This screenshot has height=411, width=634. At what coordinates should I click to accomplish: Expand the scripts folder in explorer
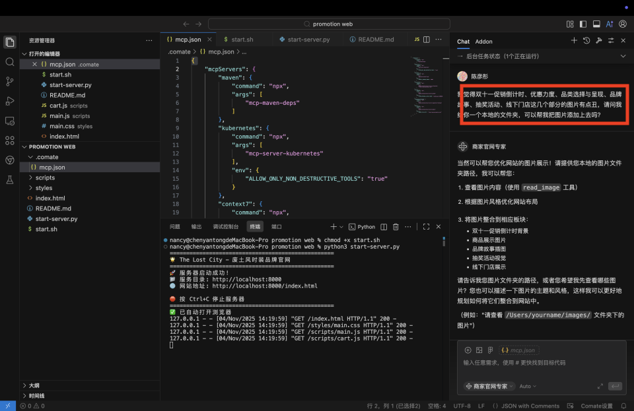pyautogui.click(x=45, y=177)
